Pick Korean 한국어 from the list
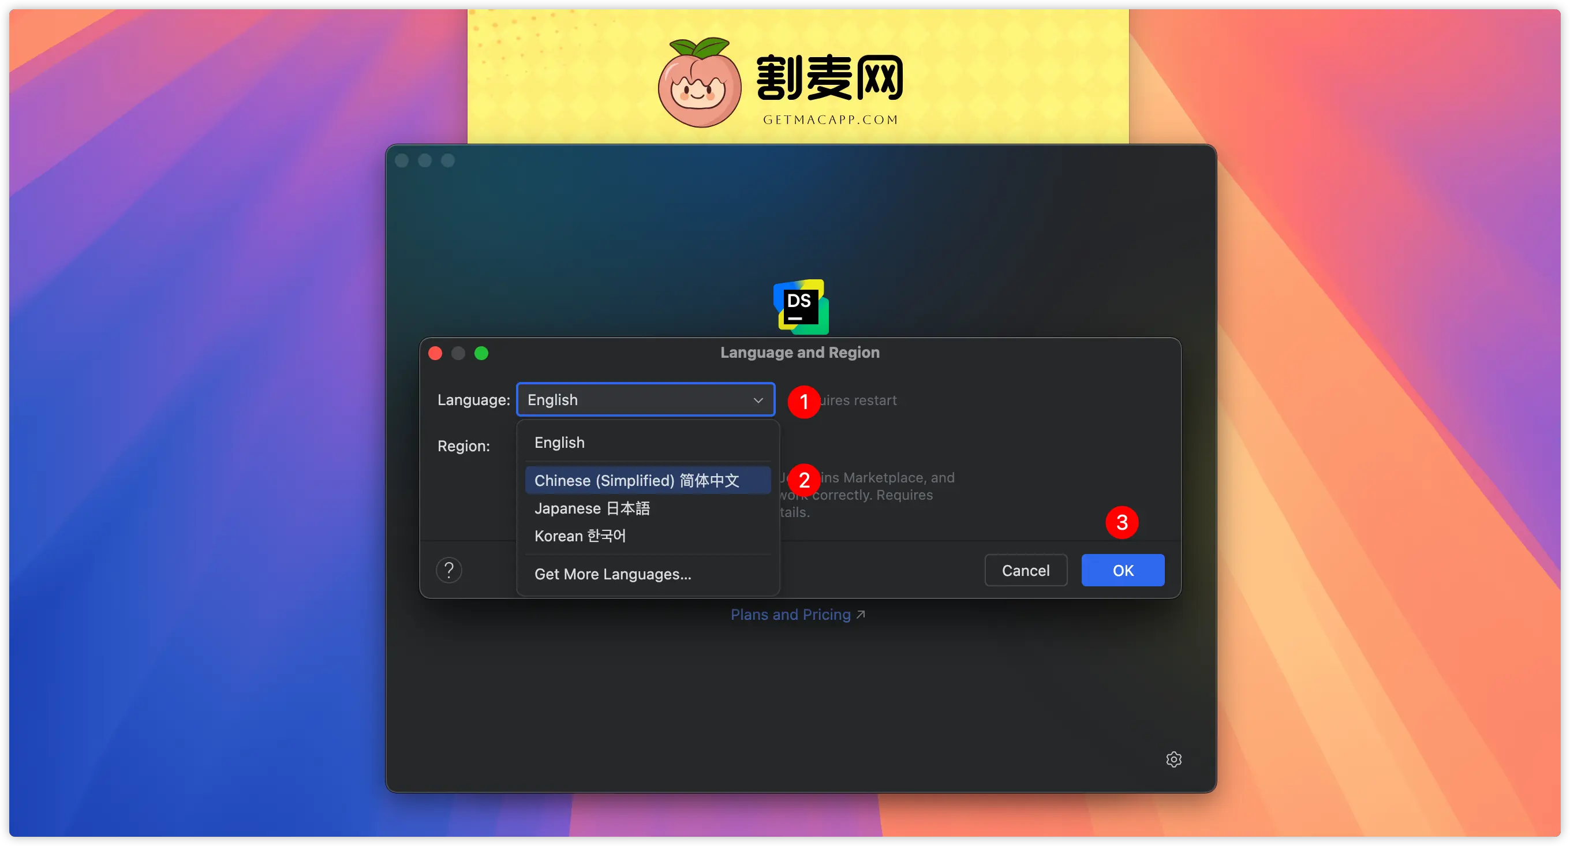 pos(580,536)
